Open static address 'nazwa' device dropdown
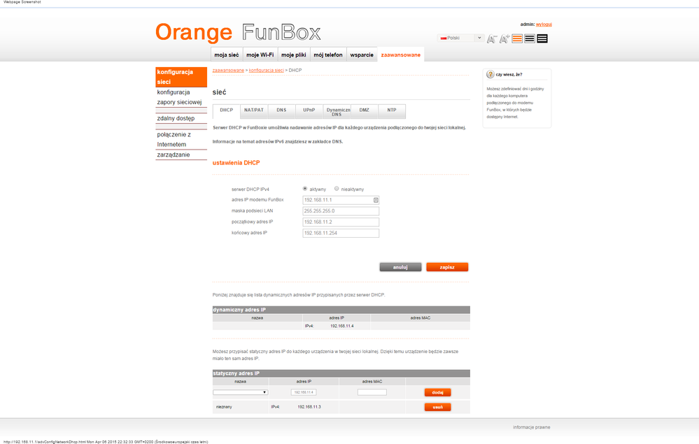This screenshot has width=699, height=444. tap(240, 392)
